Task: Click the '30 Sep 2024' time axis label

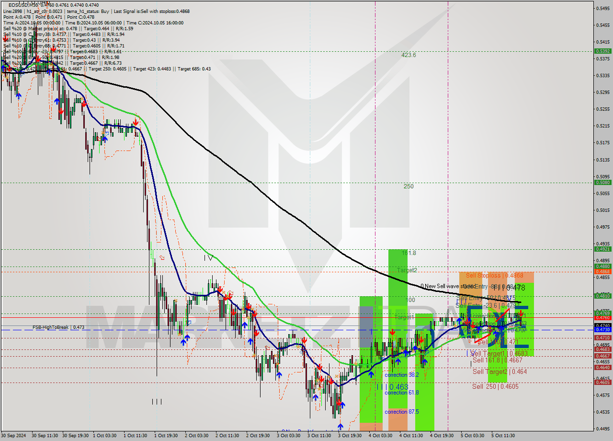Action: click(13, 436)
